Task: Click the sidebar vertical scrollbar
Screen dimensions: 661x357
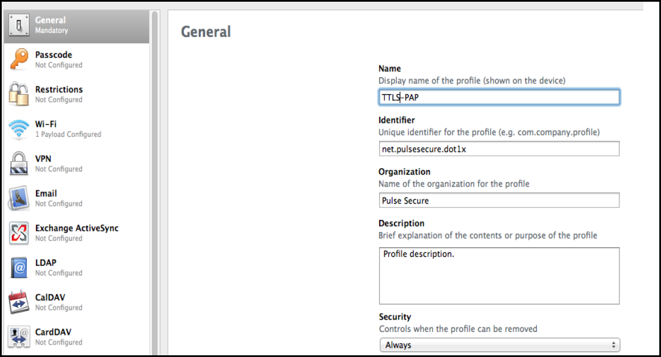Action: [x=155, y=184]
